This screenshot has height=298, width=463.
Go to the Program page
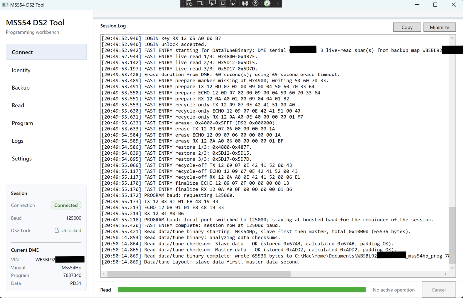22,123
